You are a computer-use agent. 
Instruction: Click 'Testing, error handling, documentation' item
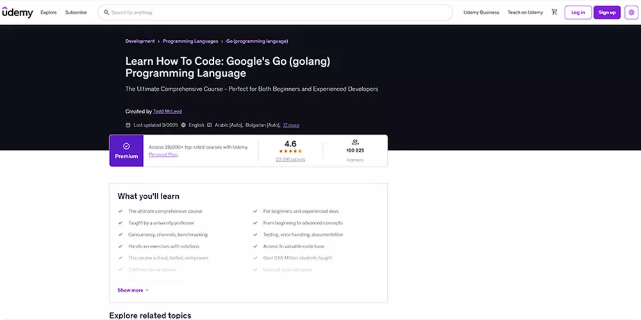pyautogui.click(x=303, y=235)
